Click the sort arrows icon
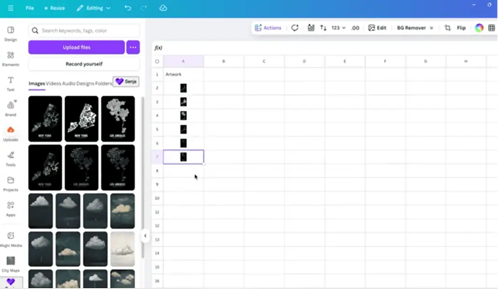Viewport: 498px width, 289px height. [x=323, y=28]
